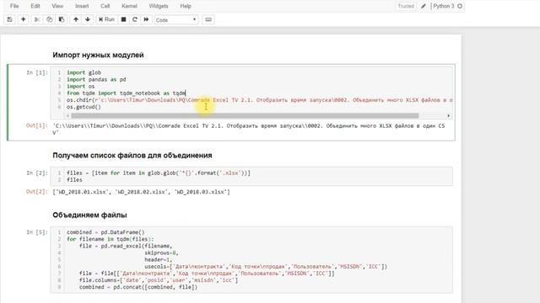Move the selected cell up with the arrow icon

pos(76,19)
